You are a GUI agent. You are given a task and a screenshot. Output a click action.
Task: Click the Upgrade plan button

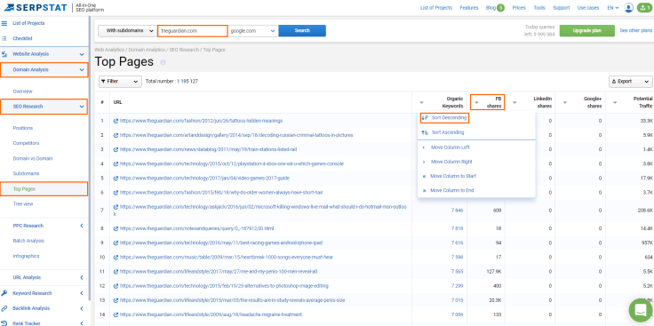(586, 31)
